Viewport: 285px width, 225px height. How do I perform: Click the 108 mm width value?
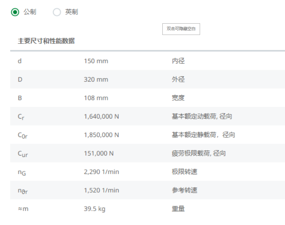pyautogui.click(x=96, y=98)
